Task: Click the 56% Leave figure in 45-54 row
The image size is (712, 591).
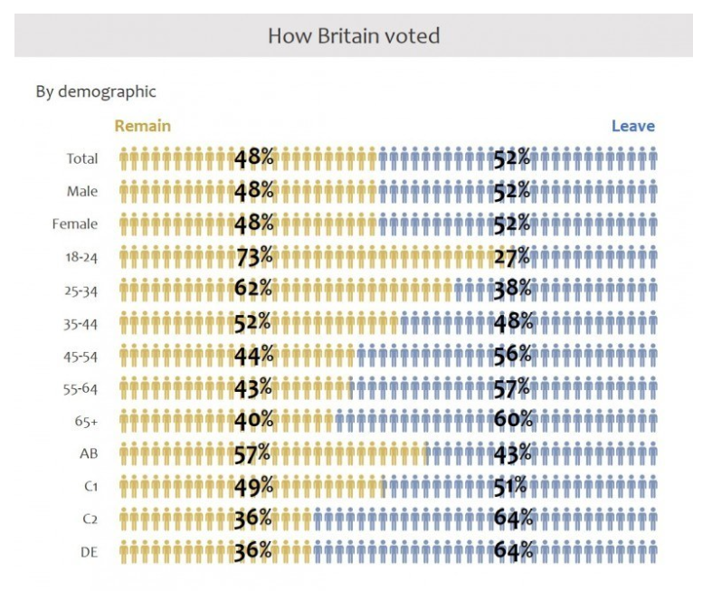Action: [513, 355]
